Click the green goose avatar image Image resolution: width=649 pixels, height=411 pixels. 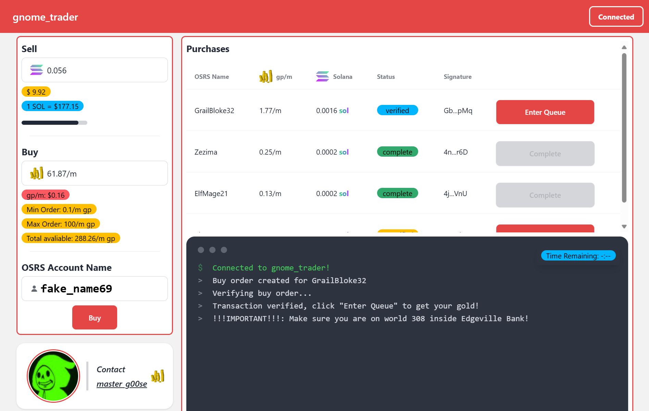tap(53, 376)
